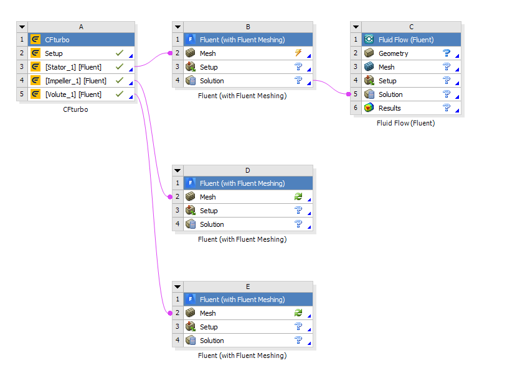Click the Setup icon in system E
The width and height of the screenshot is (525, 376).
191,327
